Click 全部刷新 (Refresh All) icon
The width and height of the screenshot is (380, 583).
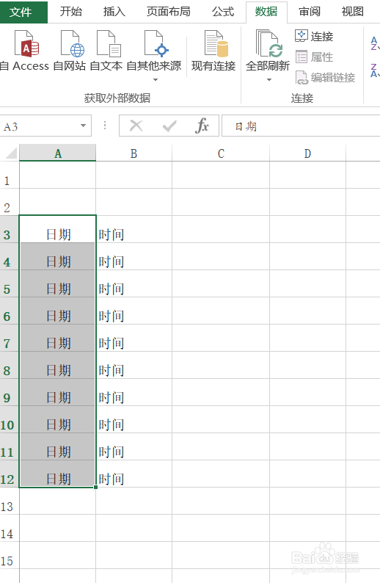[269, 43]
